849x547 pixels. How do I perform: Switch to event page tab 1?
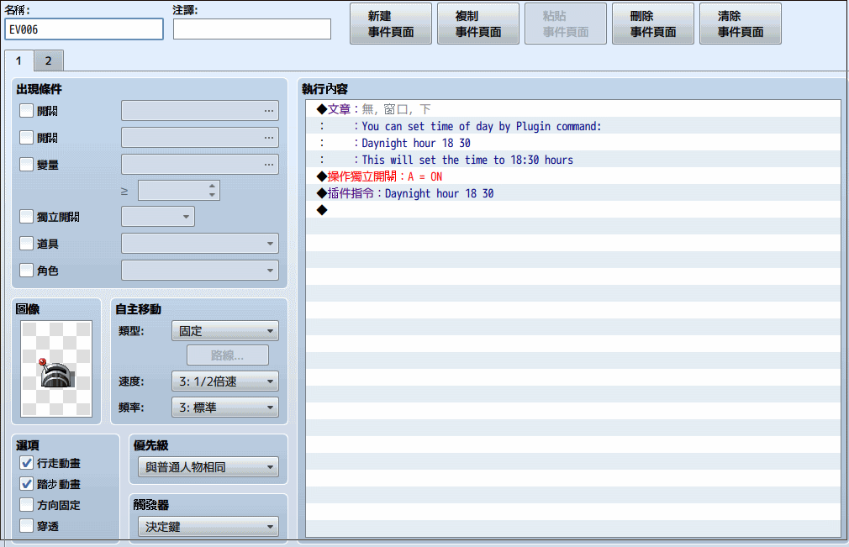tap(19, 60)
